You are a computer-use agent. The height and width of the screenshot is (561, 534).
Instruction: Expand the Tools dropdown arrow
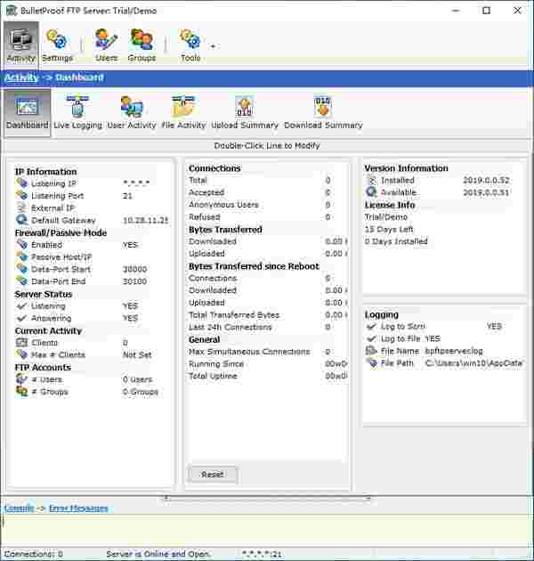pos(213,46)
